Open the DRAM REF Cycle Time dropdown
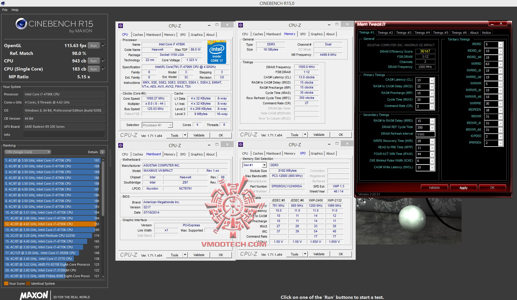This screenshot has width=517, height=300. [x=432, y=128]
